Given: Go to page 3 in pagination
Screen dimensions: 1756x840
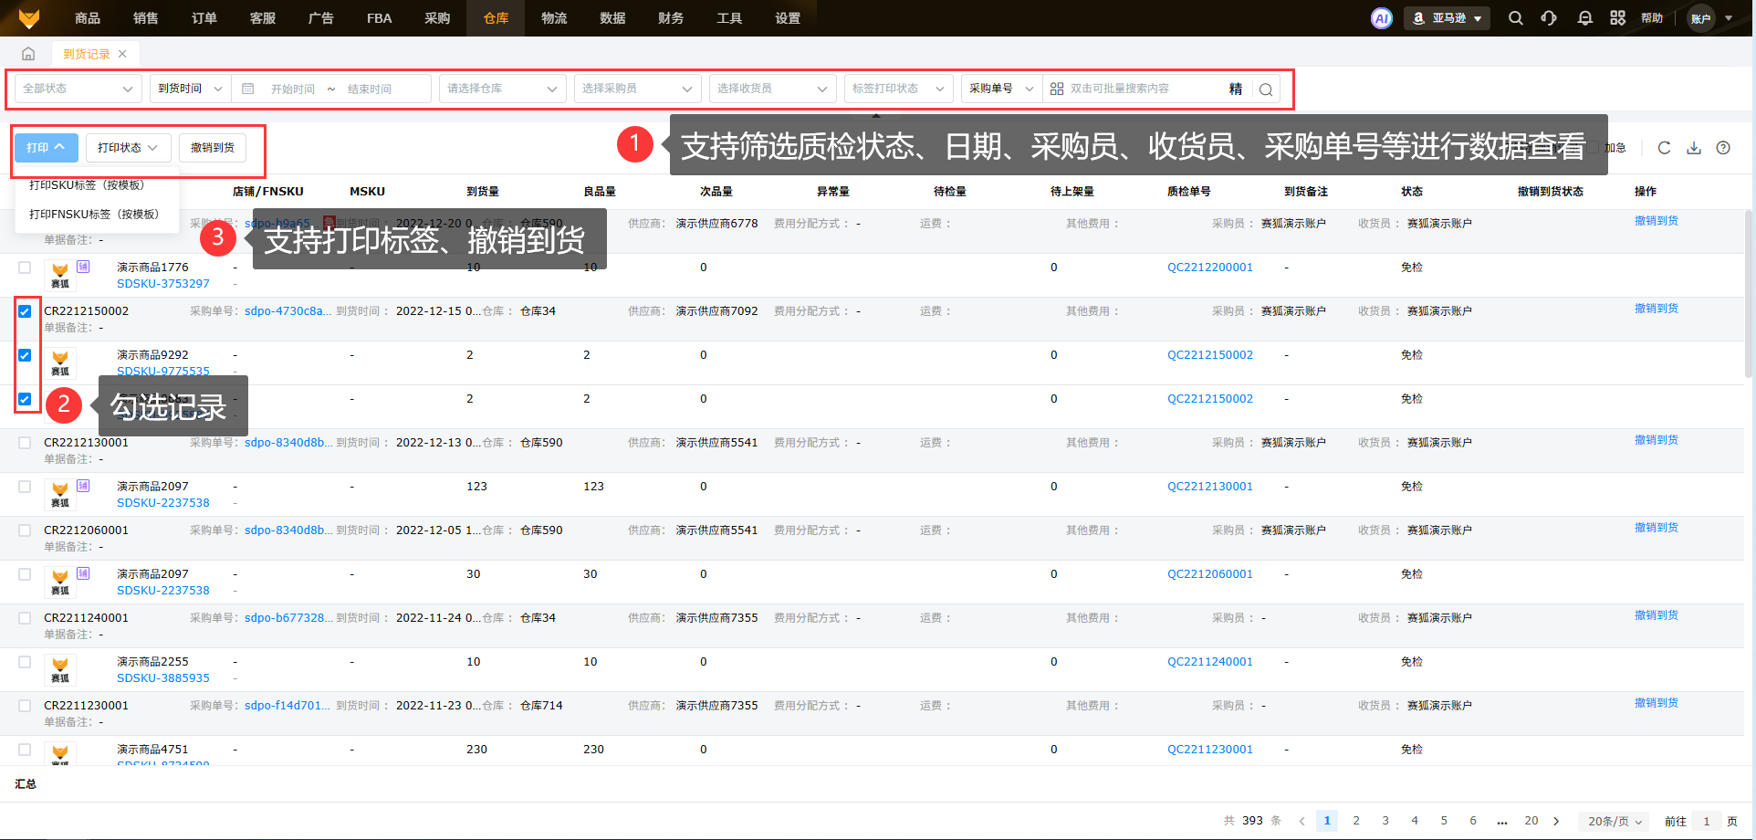Looking at the screenshot, I should 1385,821.
